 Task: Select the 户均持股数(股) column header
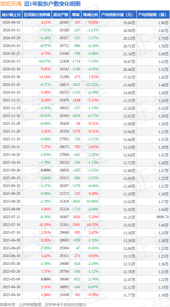tap(153, 15)
